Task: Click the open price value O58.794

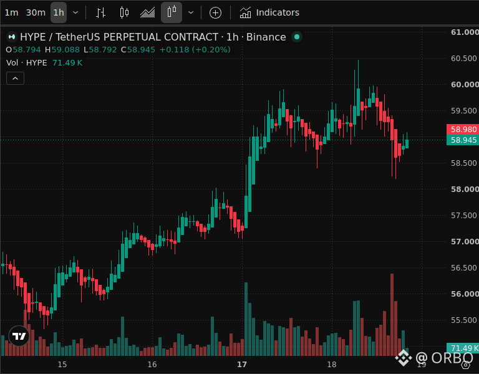Action: pyautogui.click(x=23, y=50)
